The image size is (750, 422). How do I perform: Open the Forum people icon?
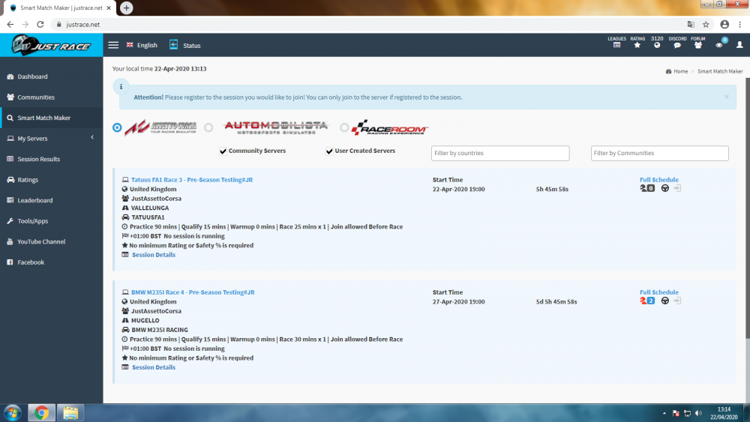697,46
